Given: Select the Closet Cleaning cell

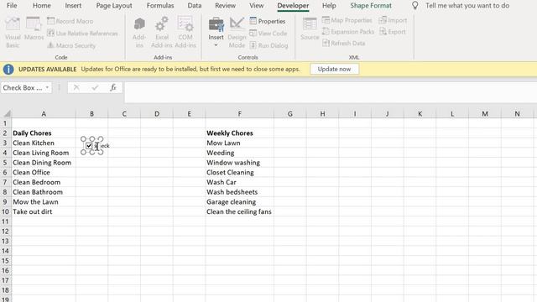Looking at the screenshot, I should tap(239, 172).
